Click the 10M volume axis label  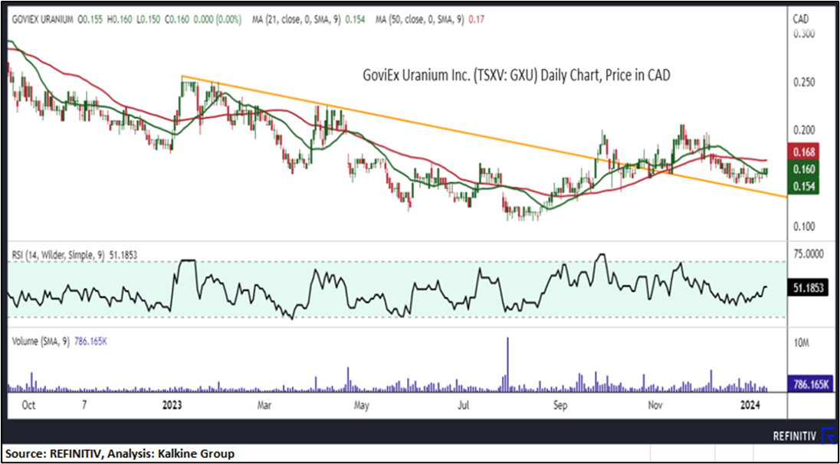point(800,342)
